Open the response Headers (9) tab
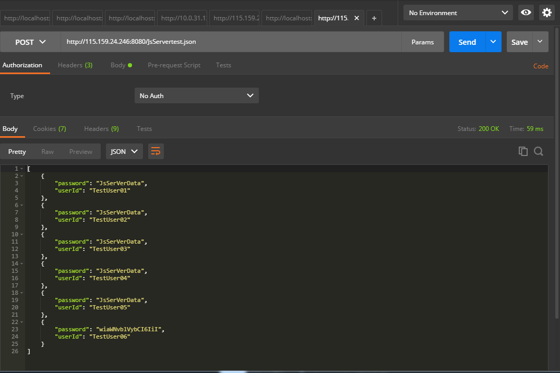Image resolution: width=560 pixels, height=373 pixels. click(101, 128)
